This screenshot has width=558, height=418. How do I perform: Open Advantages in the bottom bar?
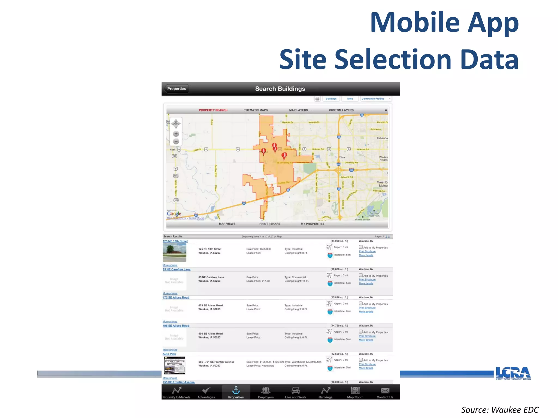click(x=206, y=393)
